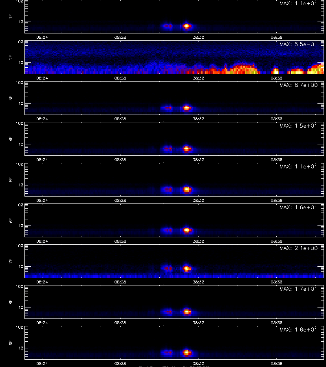Viewport: 326px width, 367px height.
Task: Select the MAX: 1.7e+01 text
Action: point(298,289)
